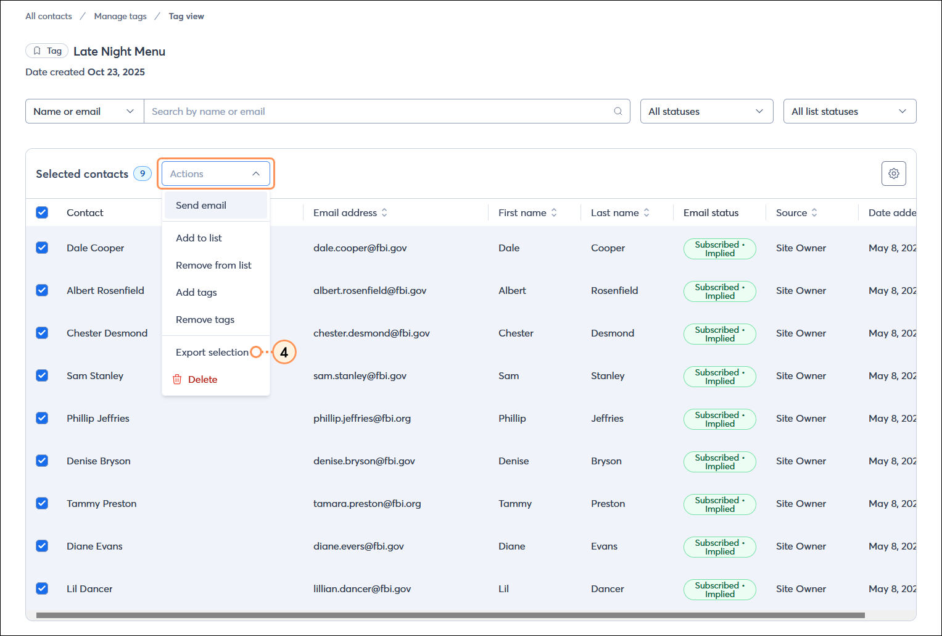The width and height of the screenshot is (942, 636).
Task: Navigate to All contacts breadcrumb
Action: pyautogui.click(x=48, y=16)
